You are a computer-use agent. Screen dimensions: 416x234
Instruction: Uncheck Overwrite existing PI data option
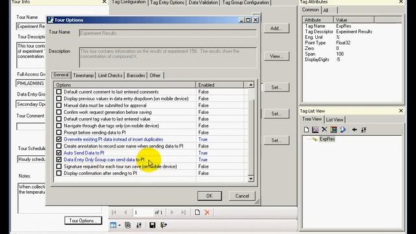(59, 139)
